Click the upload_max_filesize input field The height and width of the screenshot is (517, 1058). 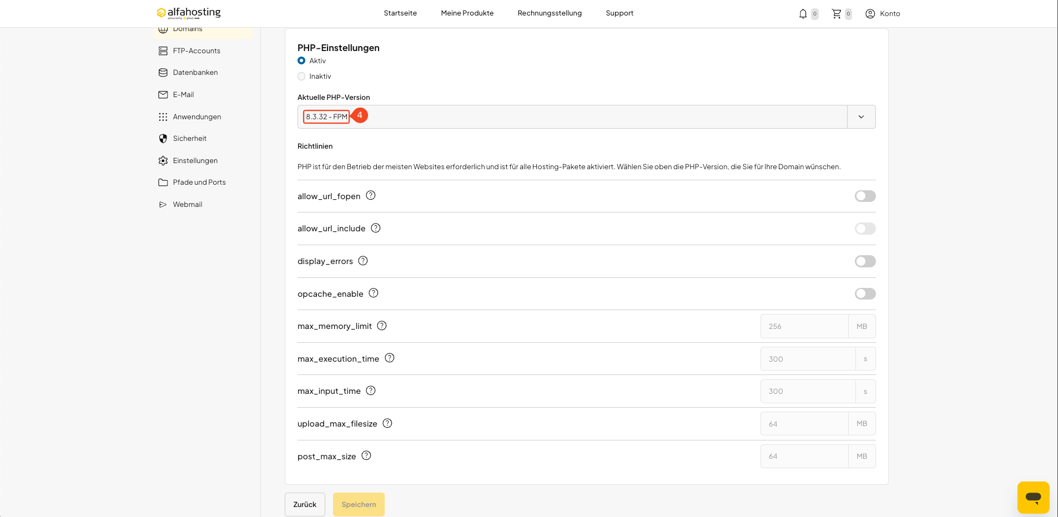(804, 424)
